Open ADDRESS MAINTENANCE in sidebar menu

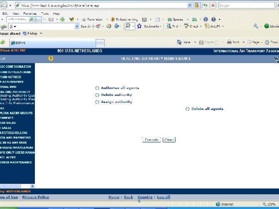pos(16,162)
